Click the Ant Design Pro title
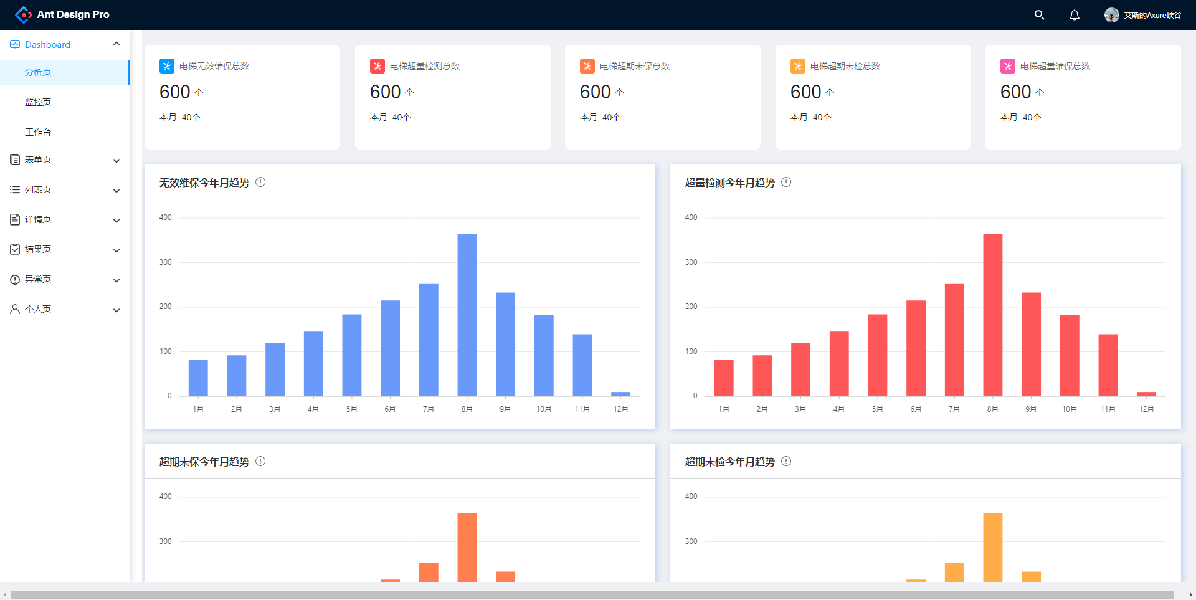 point(73,14)
